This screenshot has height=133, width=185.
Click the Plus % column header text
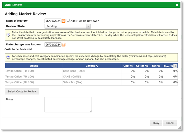(x=168, y=66)
